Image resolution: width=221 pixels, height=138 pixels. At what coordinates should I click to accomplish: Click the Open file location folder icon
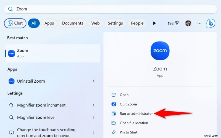[x=114, y=123]
